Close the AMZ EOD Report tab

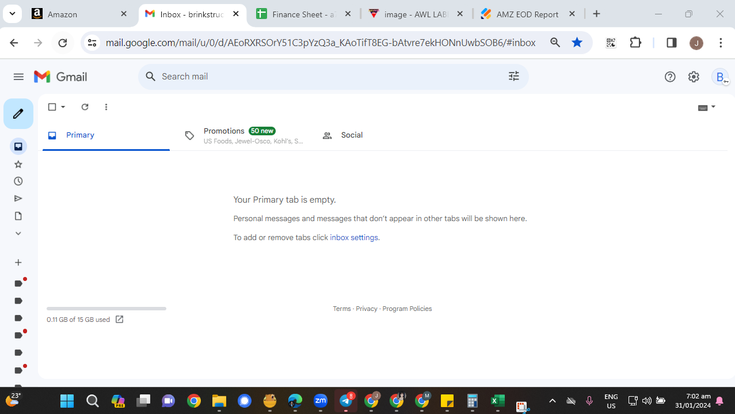[x=572, y=14]
